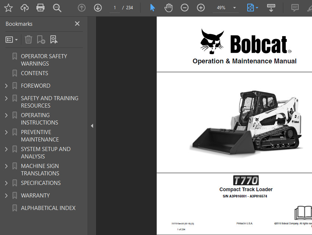The image size is (312, 235).
Task: Activate the hand pan tool
Action: coord(169,8)
